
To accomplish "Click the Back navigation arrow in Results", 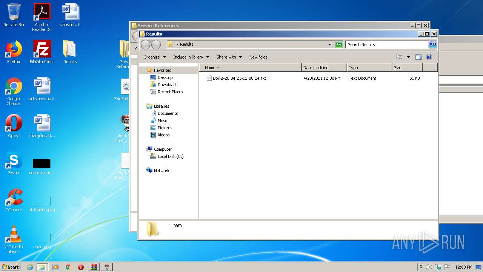I will (x=145, y=45).
